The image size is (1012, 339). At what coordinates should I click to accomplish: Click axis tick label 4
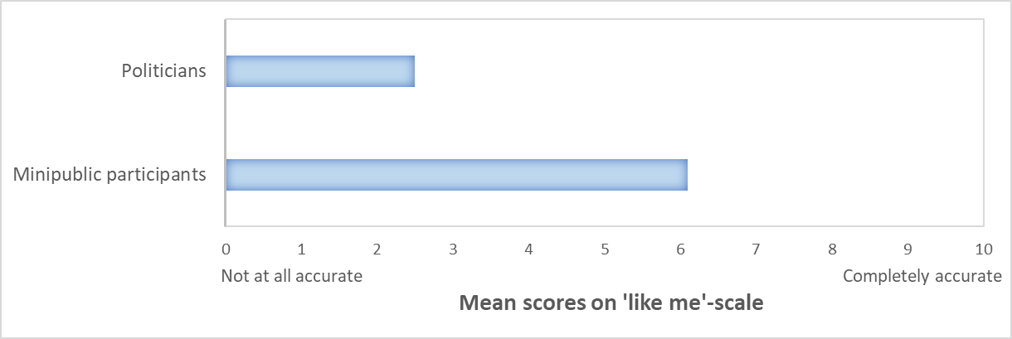click(x=528, y=249)
